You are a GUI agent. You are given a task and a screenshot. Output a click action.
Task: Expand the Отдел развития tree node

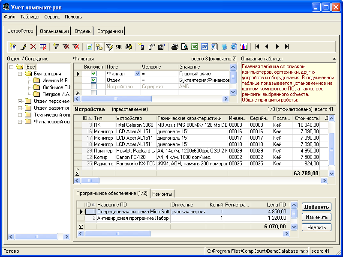click(20, 108)
